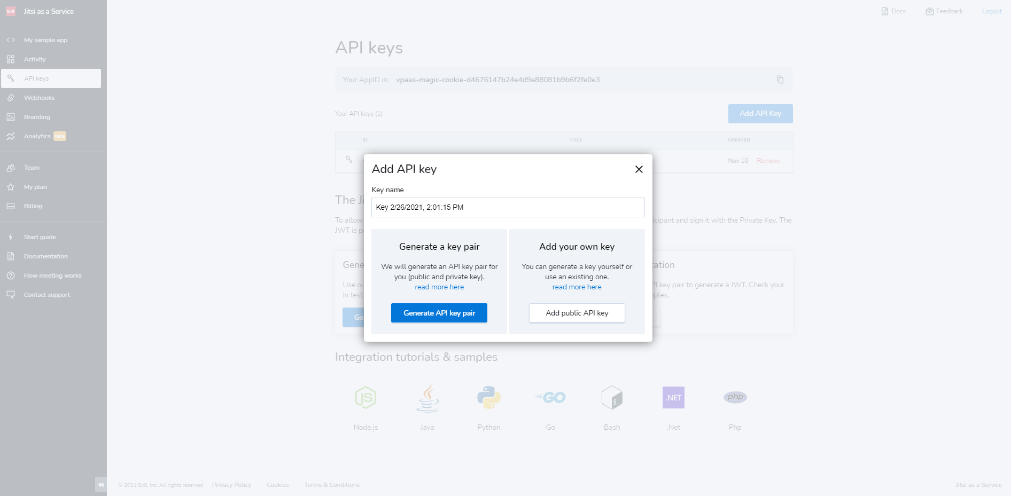Open Feedback from the top bar
This screenshot has height=496, width=1011.
pyautogui.click(x=944, y=11)
